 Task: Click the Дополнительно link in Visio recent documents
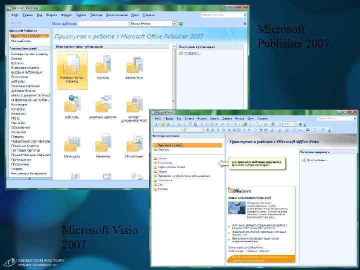click(317, 160)
